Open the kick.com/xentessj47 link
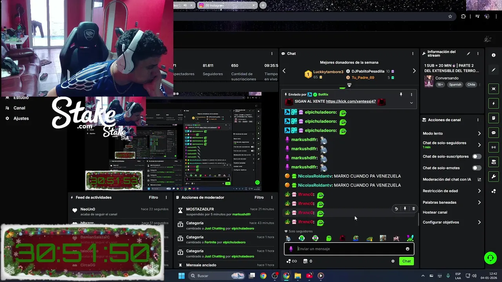Screen dimensions: 502x282 tap(351, 101)
